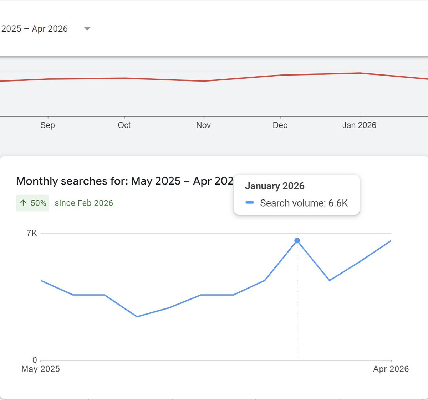Screen dimensions: 428x400
Task: Click the '2025 – Apr 2026' date range text
Action: click(x=34, y=29)
